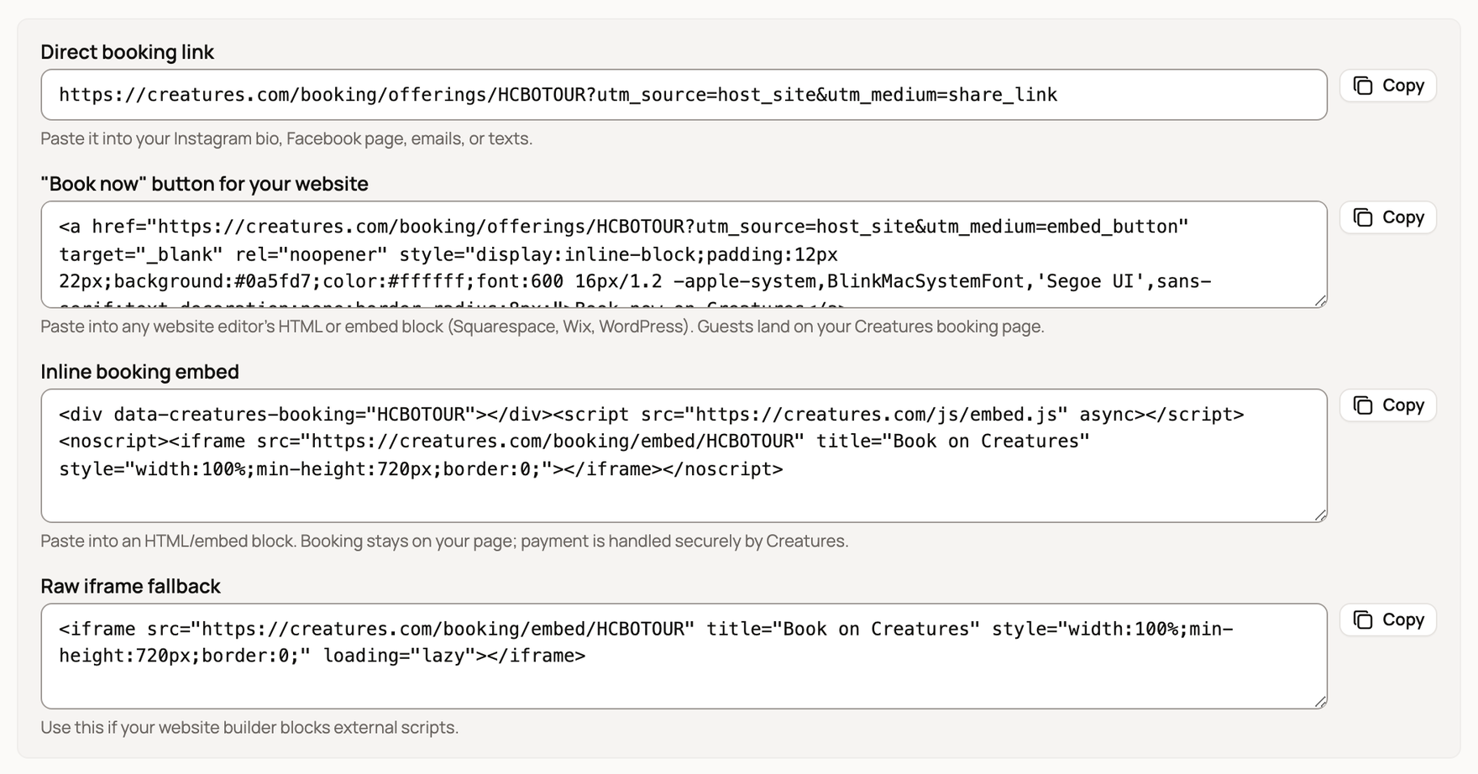Copy the direct booking link

pyautogui.click(x=1388, y=86)
